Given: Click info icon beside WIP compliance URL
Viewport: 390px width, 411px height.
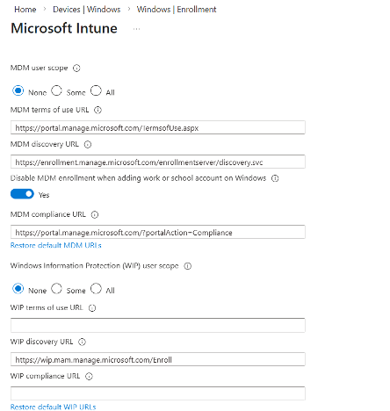Looking at the screenshot, I should click(89, 376).
